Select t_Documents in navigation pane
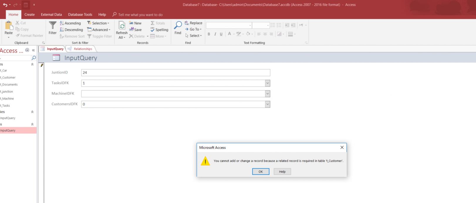This screenshot has height=203, width=476. click(9, 84)
